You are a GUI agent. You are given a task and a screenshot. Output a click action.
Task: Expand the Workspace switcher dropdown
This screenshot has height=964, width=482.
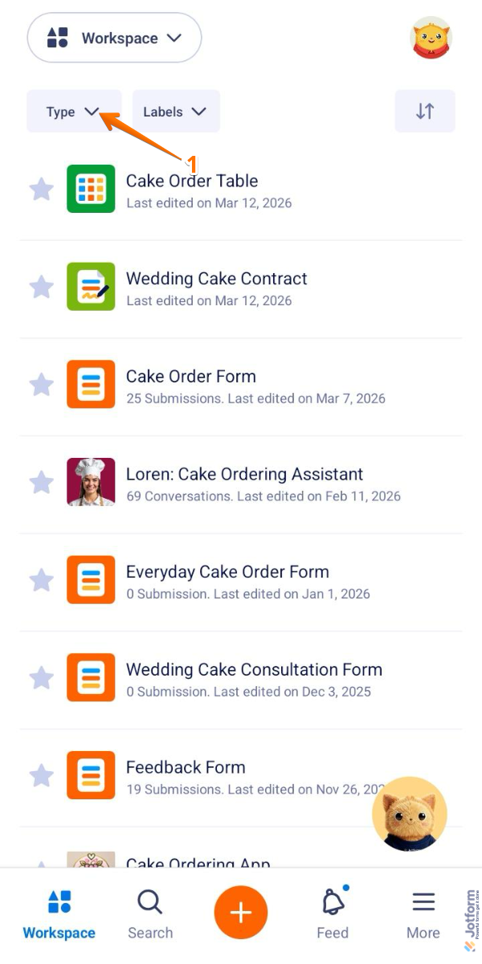114,37
